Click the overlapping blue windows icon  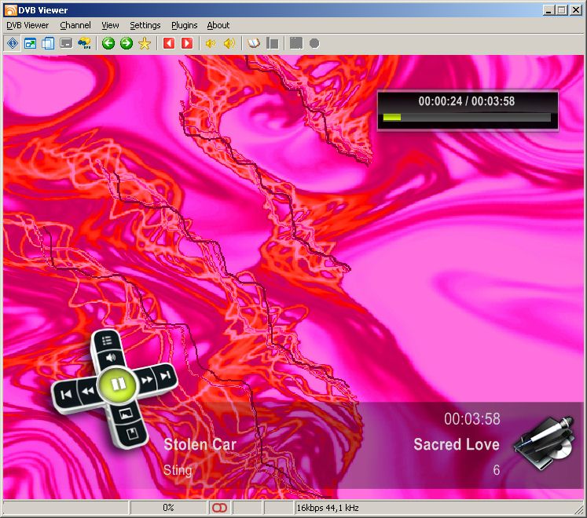pyautogui.click(x=48, y=43)
